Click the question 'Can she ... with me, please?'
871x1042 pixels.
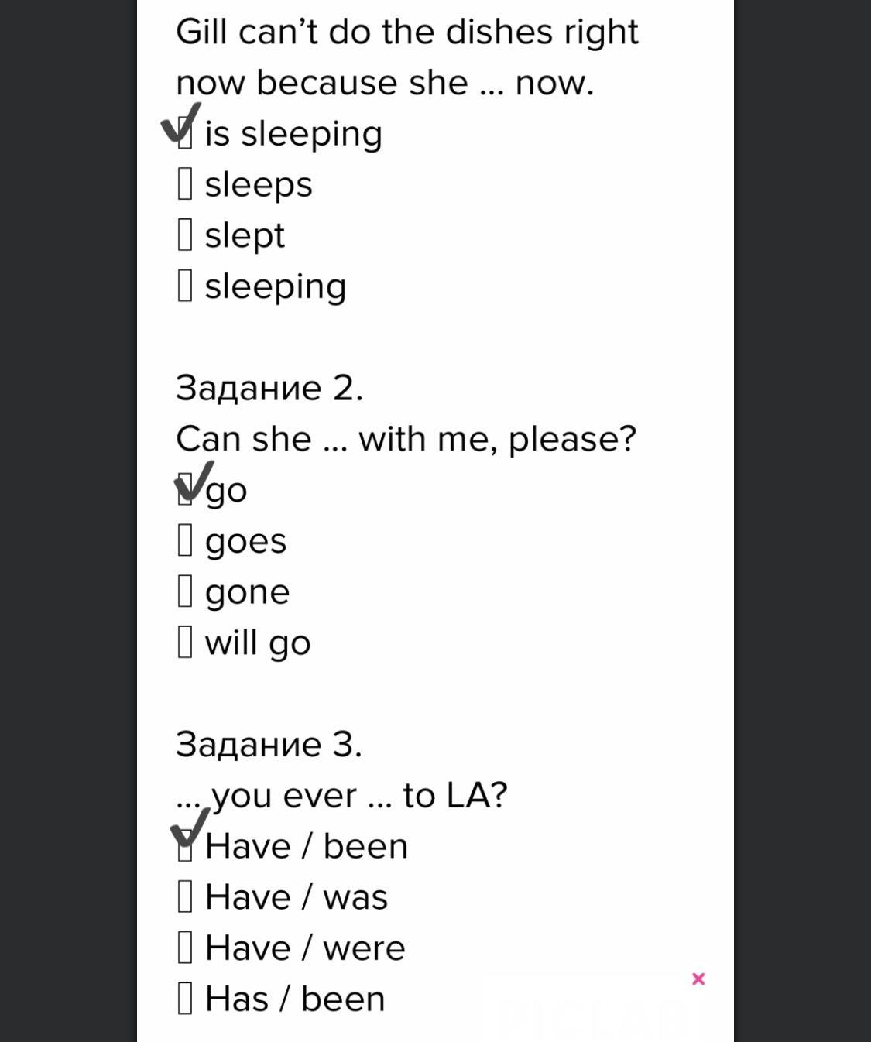tap(406, 439)
